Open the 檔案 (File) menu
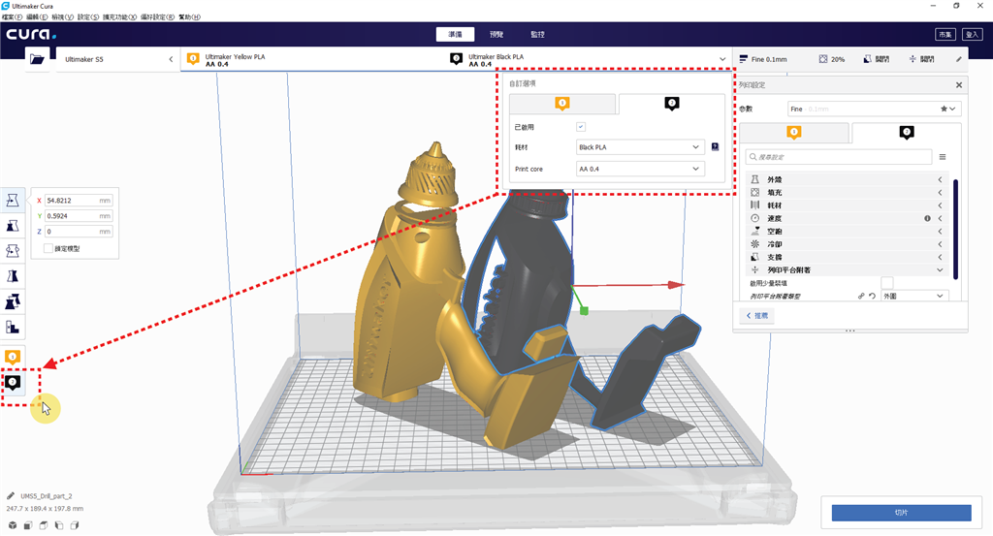Viewport: 993px width, 536px height. point(13,17)
